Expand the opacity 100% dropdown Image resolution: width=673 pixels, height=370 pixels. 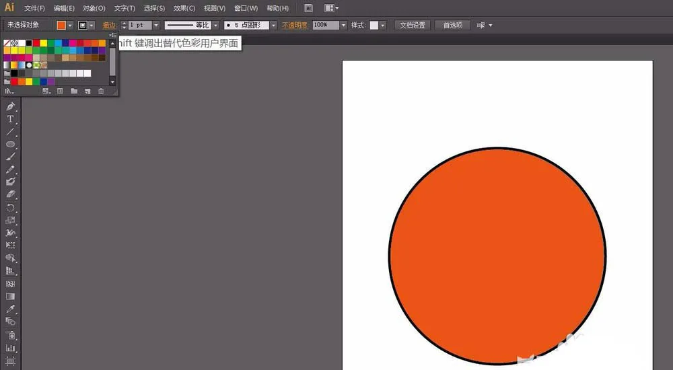(343, 26)
